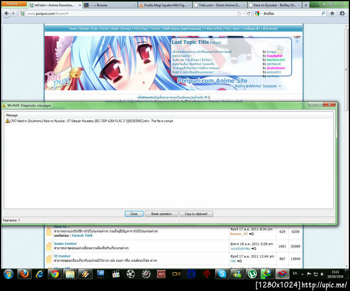
Task: Bookmark this page with the star icon
Action: (239, 13)
